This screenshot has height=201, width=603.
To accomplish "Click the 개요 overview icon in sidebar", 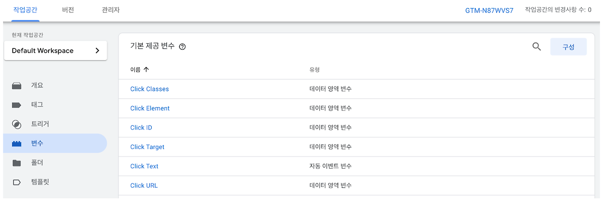I will (x=17, y=85).
